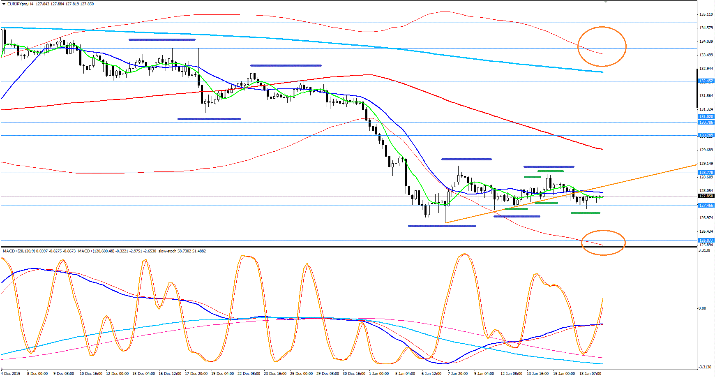Screen dimensions: 715x377
Task: Click the MACD+(120,600,48) indicator label
Action: click(x=96, y=251)
